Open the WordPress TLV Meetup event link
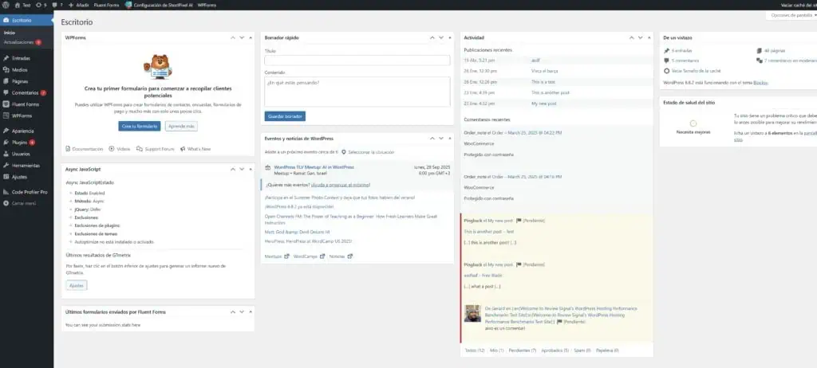Image resolution: width=817 pixels, height=368 pixels. 314,167
